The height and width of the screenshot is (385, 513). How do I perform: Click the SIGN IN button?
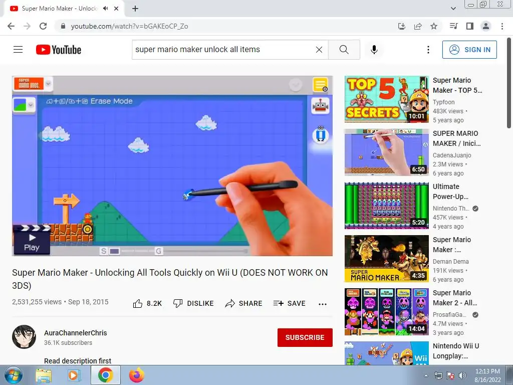click(469, 50)
